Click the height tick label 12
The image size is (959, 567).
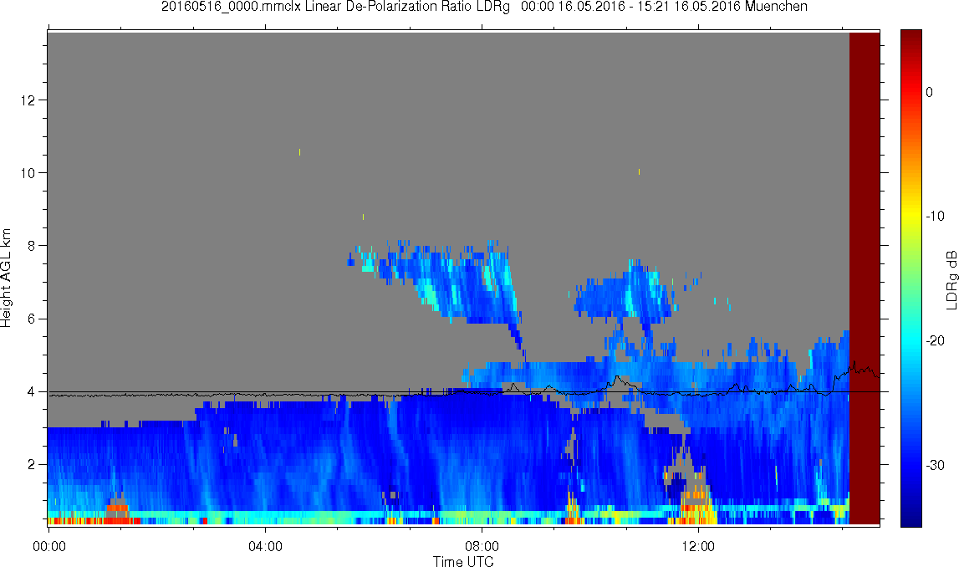click(28, 100)
